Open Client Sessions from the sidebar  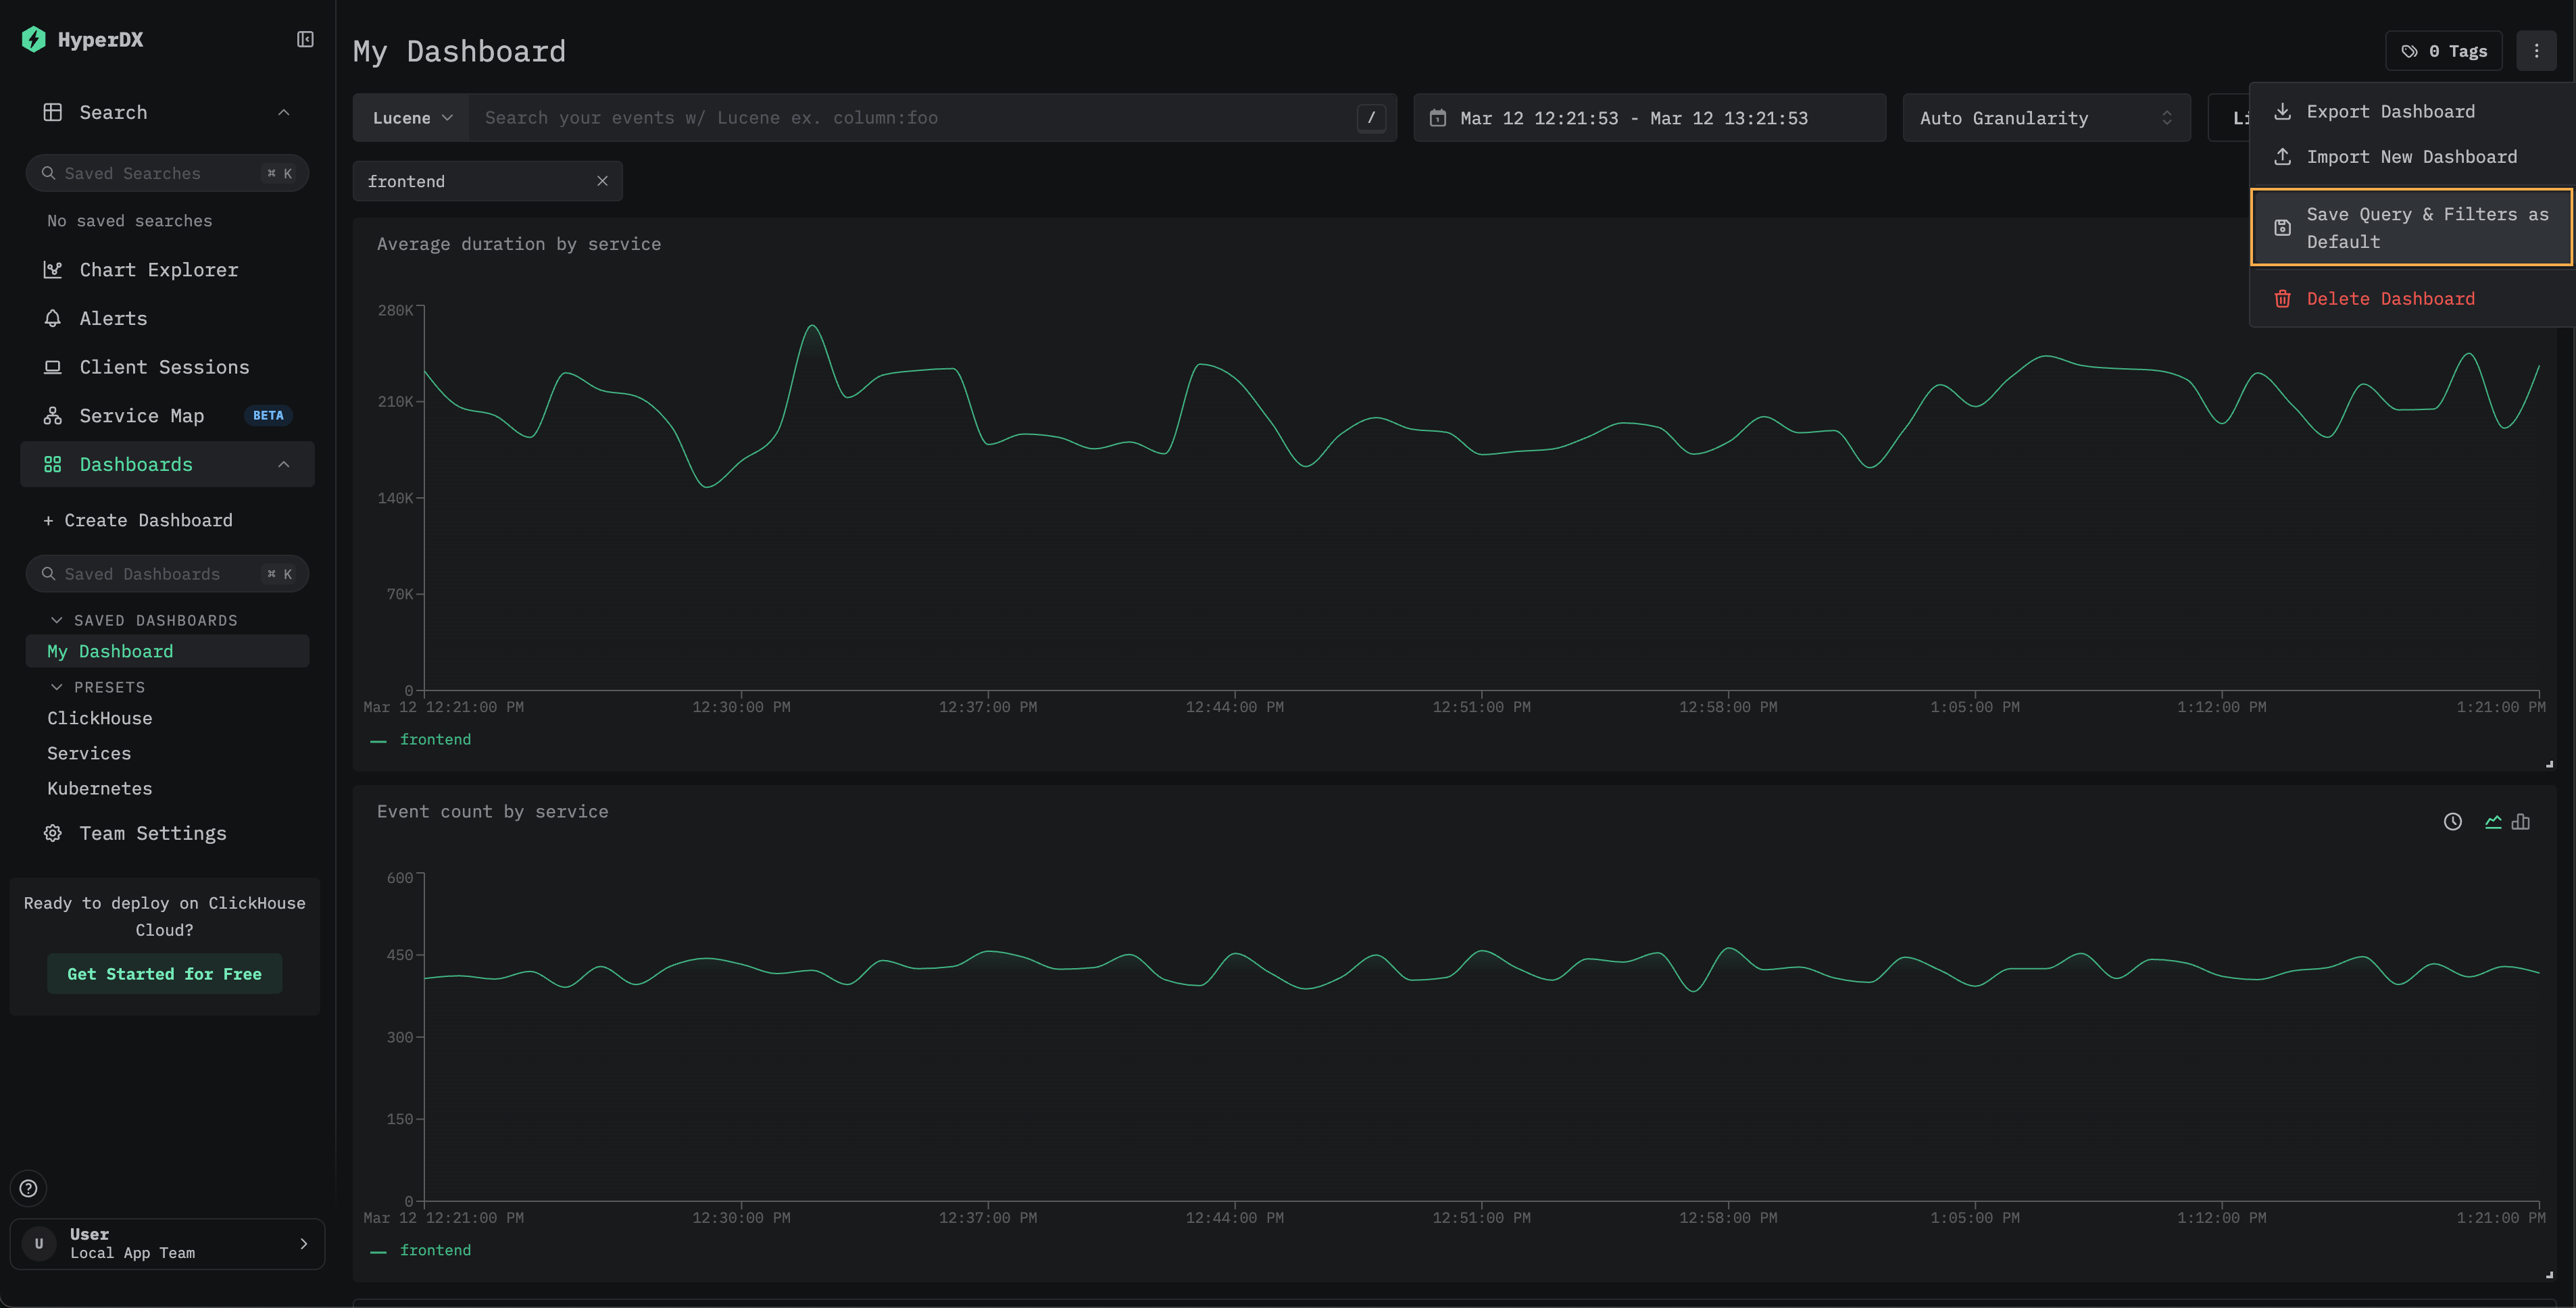164,367
